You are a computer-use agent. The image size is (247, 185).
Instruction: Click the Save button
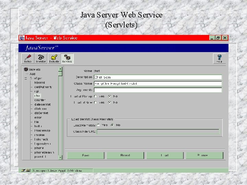pyautogui.click(x=85, y=156)
